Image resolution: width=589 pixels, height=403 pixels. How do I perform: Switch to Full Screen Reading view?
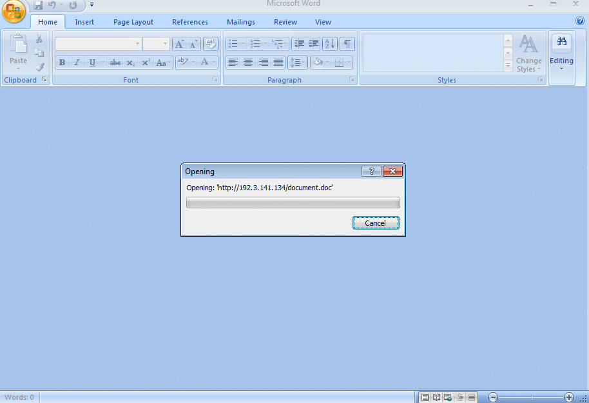click(x=436, y=397)
